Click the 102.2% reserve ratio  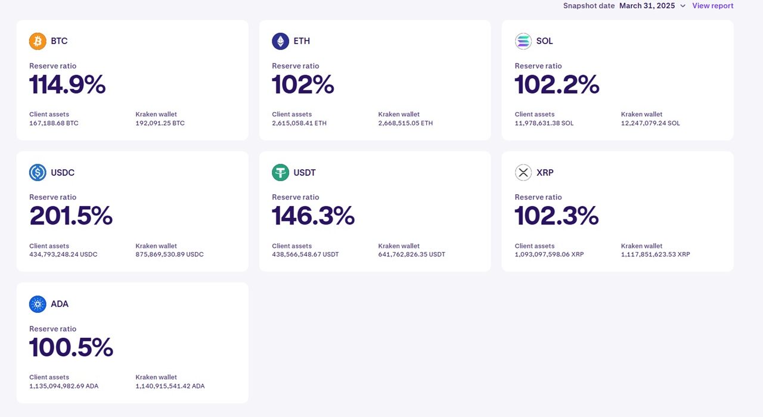point(557,85)
